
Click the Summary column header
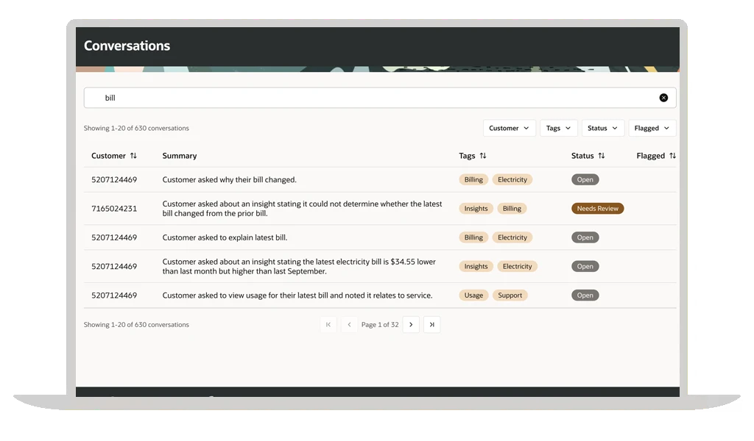[180, 156]
